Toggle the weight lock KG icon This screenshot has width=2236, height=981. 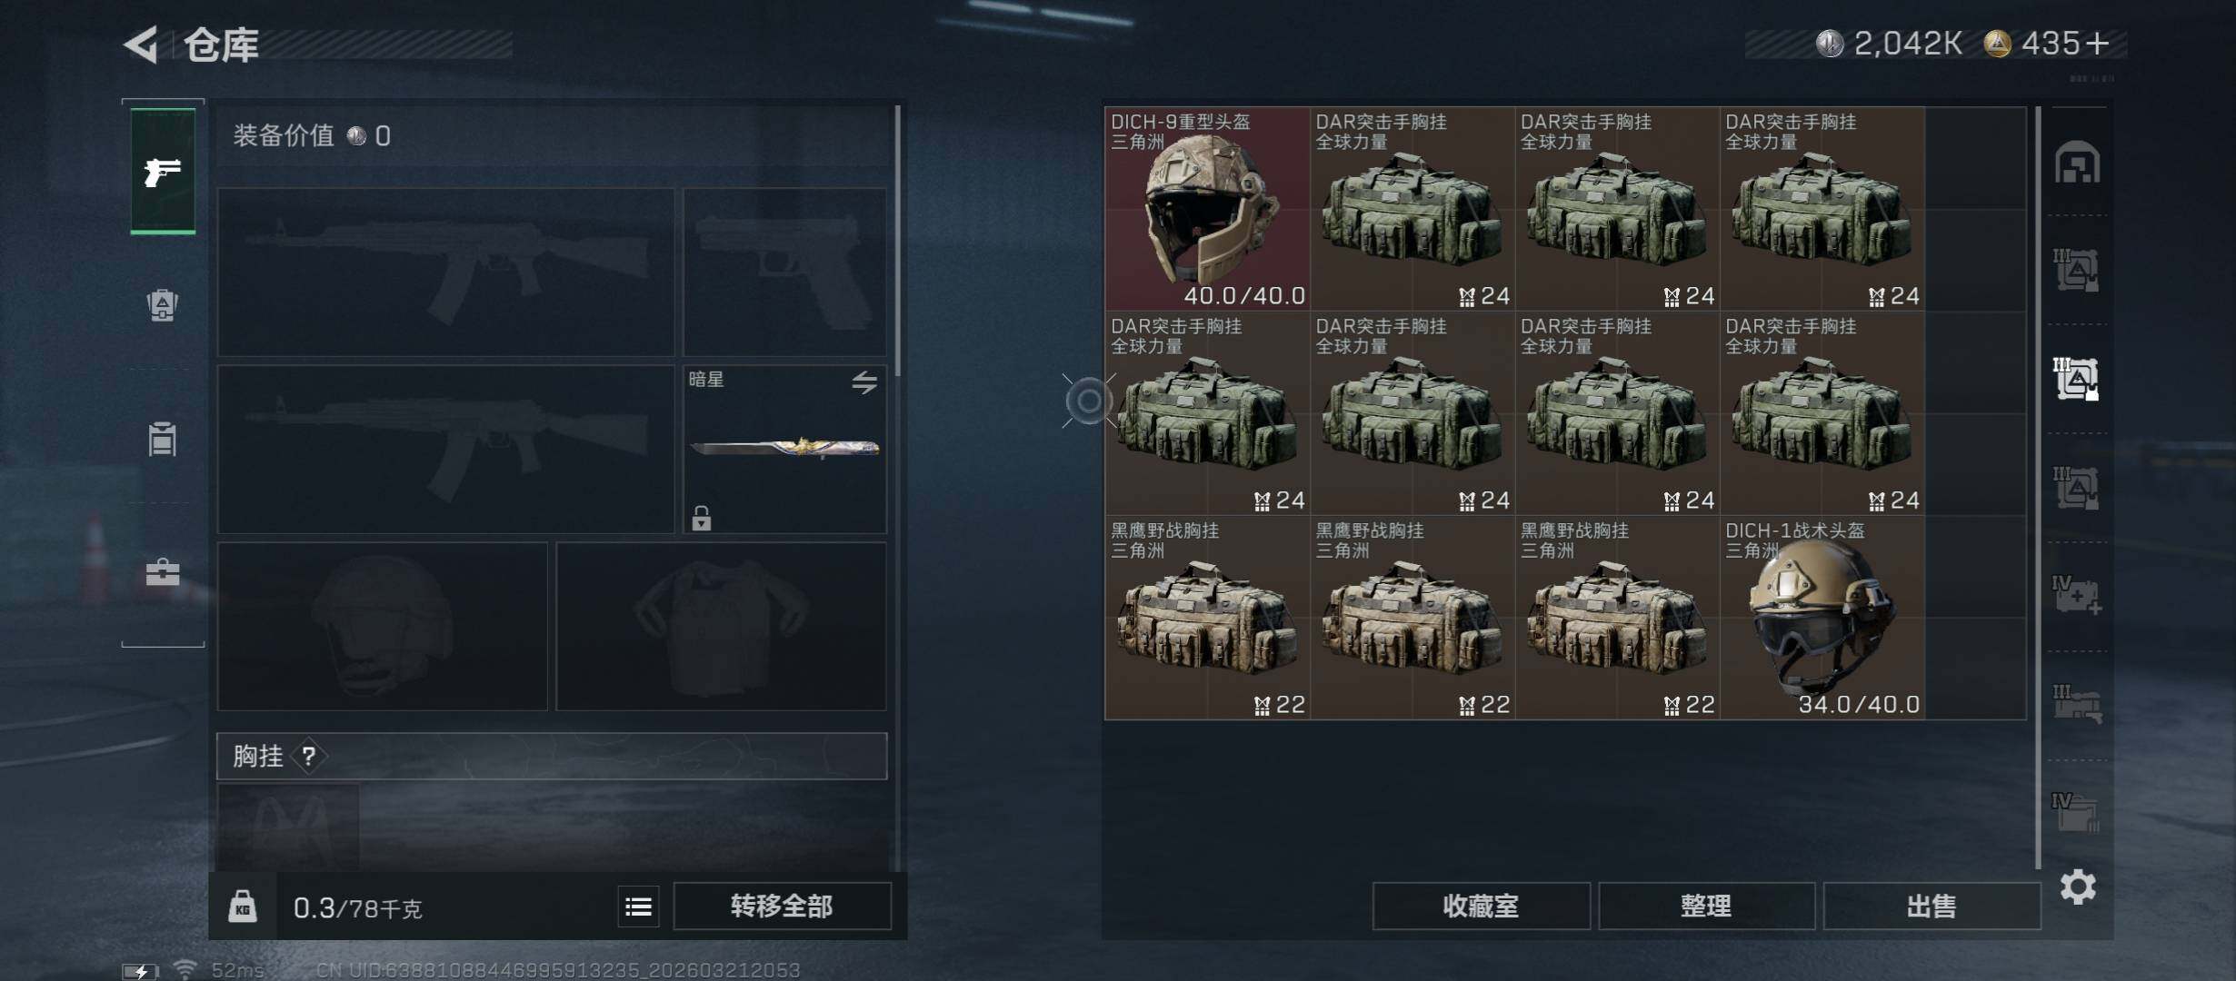[x=243, y=907]
